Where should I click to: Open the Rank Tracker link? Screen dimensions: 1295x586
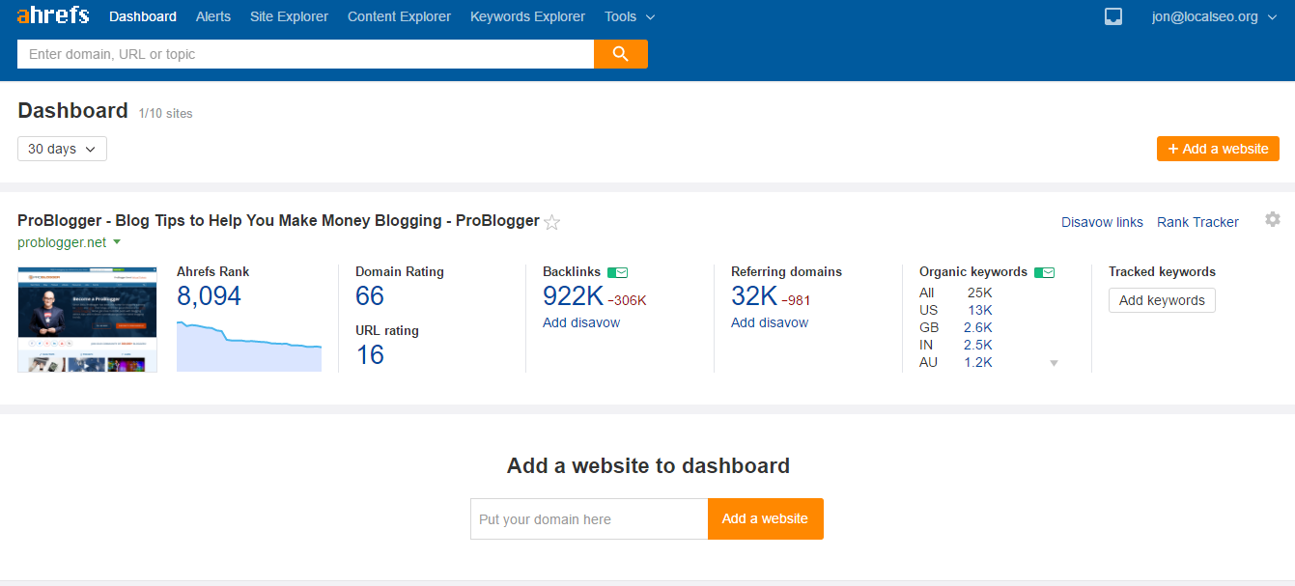click(1197, 222)
